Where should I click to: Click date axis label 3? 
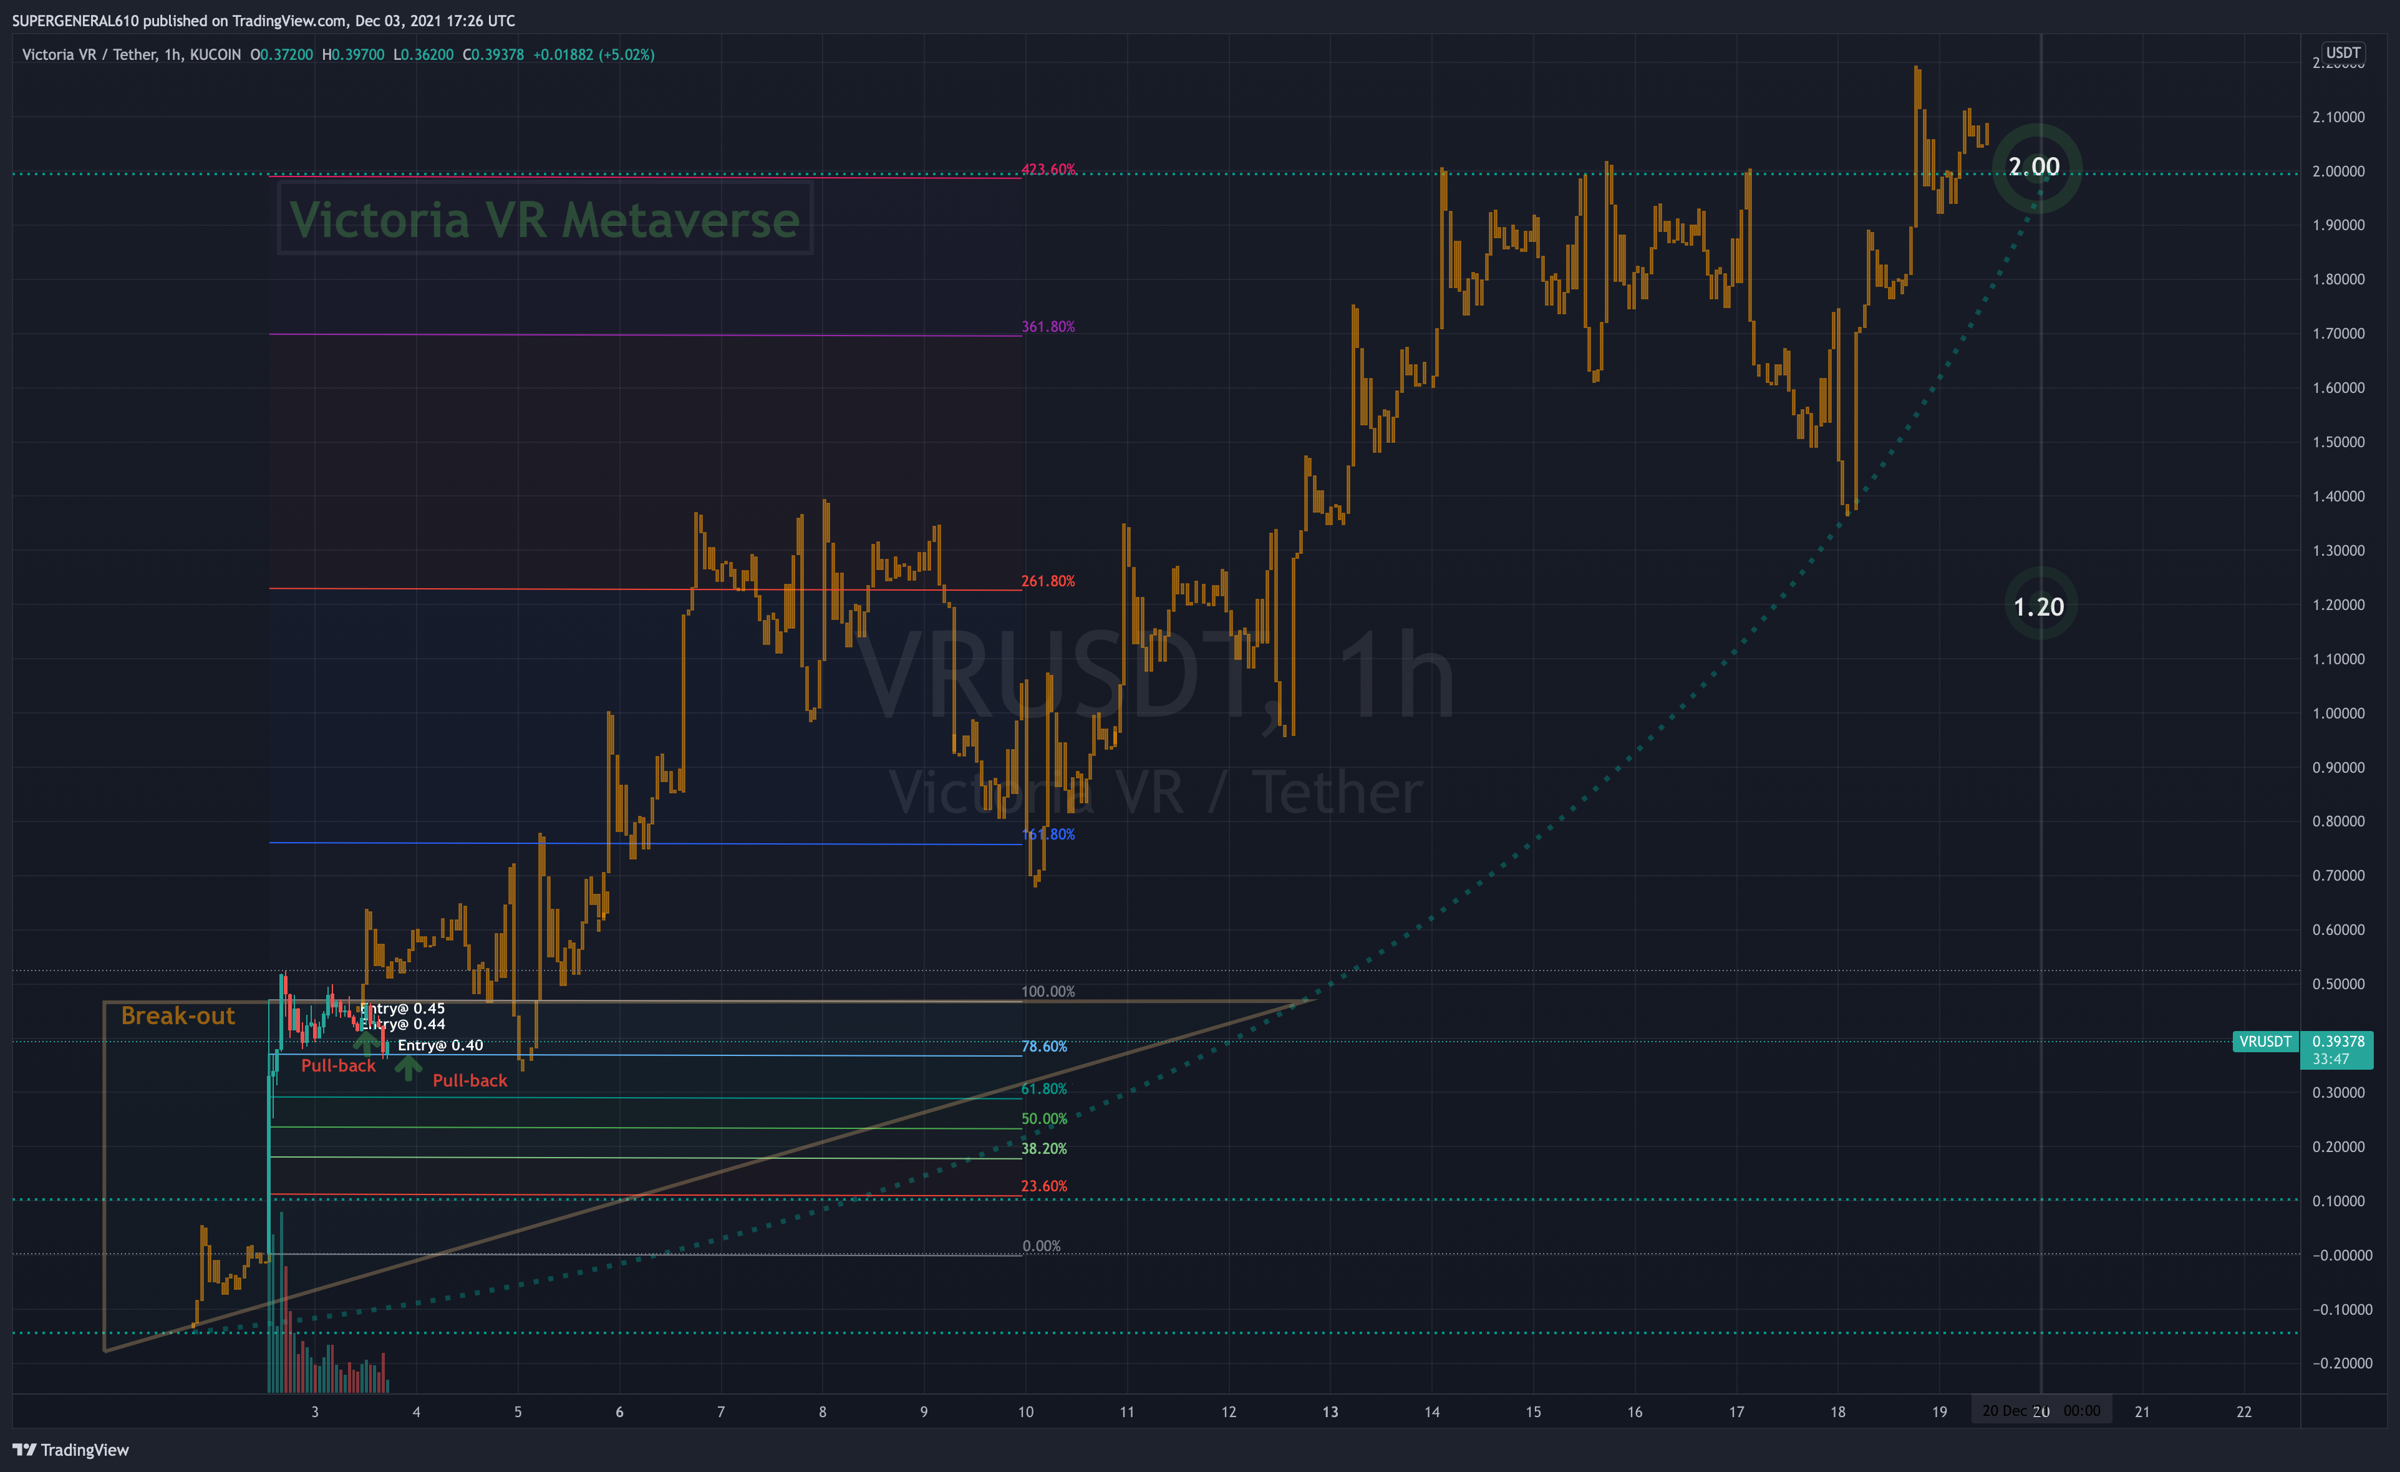pyautogui.click(x=314, y=1411)
